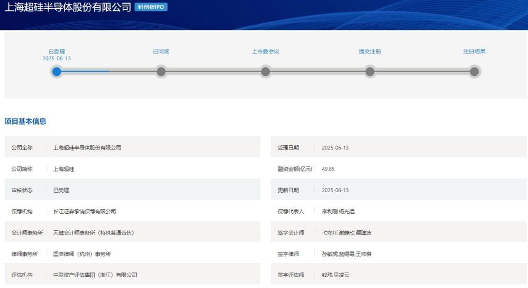Click sponsor name 长江证券承销保荐有限公司
This screenshot has height=288, width=528.
pyautogui.click(x=85, y=211)
